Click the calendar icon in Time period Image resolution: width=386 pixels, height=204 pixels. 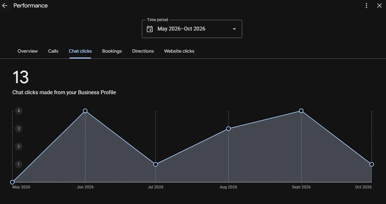click(150, 29)
